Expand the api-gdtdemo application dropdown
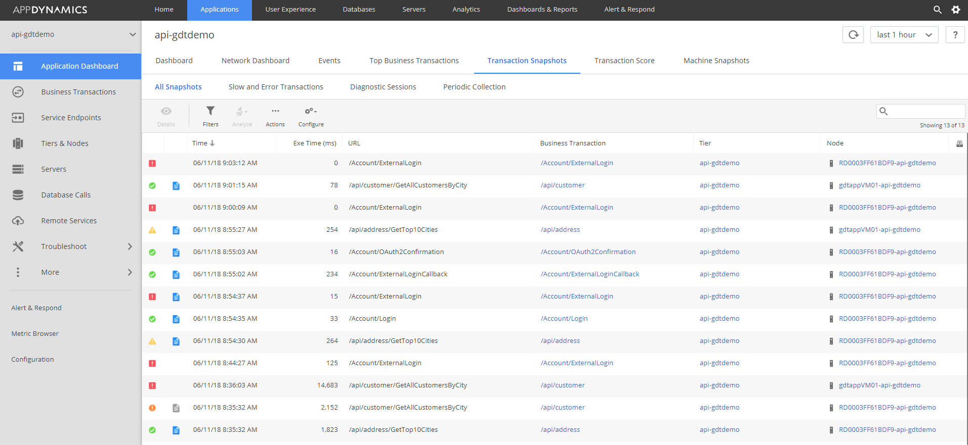Viewport: 968px width, 445px height. [133, 34]
